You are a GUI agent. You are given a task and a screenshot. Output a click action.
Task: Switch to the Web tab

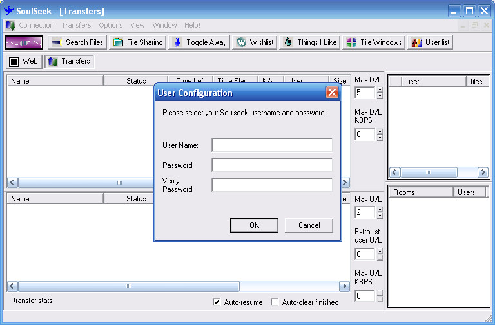point(24,61)
